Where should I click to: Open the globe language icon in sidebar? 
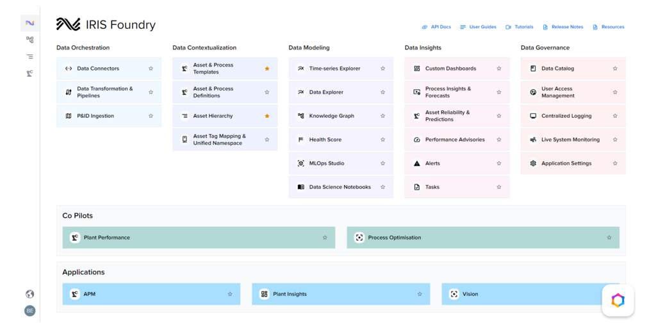tap(29, 294)
